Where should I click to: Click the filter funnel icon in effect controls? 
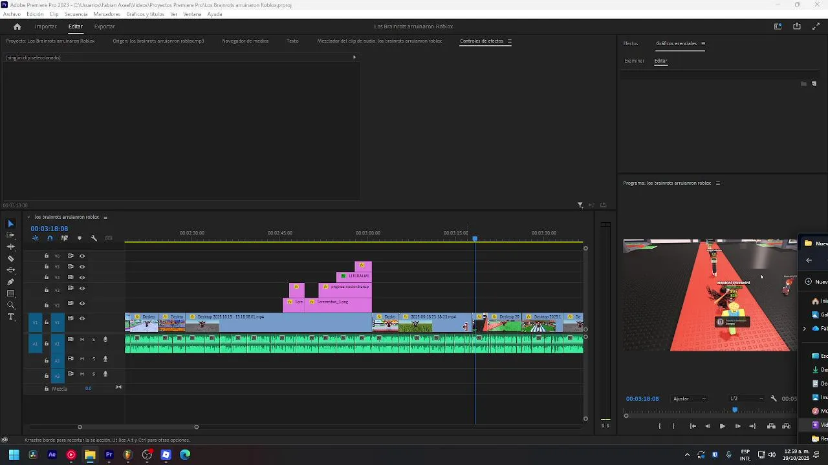pyautogui.click(x=580, y=205)
